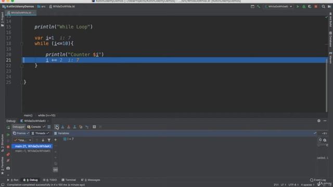
Task: Click the Step Out debugger icon
Action: pyautogui.click(x=74, y=127)
